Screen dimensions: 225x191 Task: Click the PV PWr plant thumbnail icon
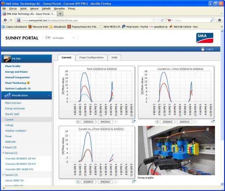click(7, 59)
